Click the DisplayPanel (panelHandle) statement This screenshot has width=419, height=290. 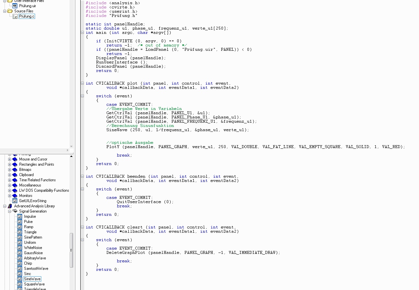pos(131,58)
